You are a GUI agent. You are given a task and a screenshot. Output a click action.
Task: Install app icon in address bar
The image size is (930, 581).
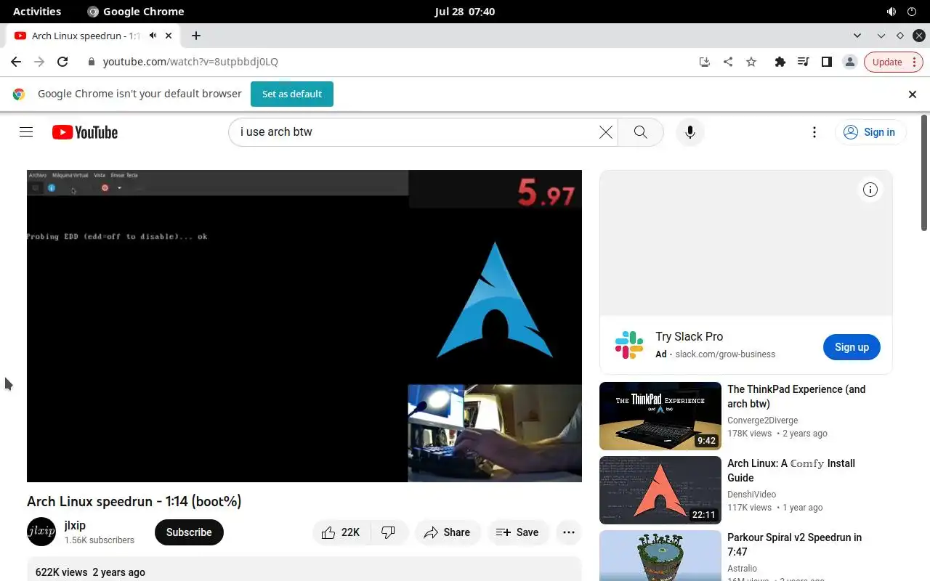(704, 62)
